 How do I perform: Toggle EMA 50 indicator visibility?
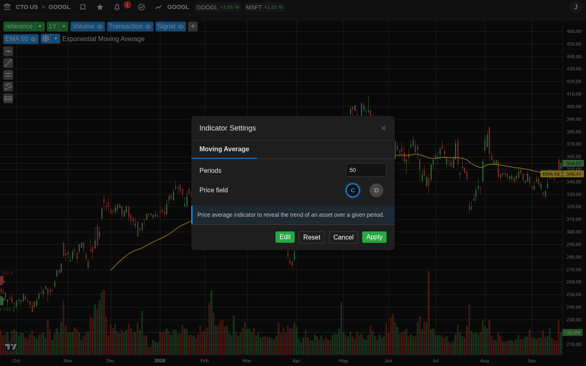[33, 39]
